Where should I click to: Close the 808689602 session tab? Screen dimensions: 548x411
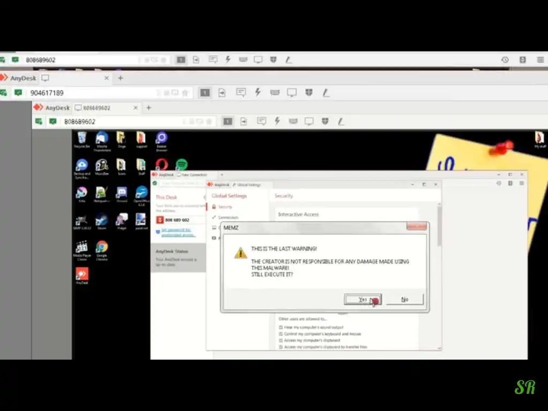pos(135,108)
